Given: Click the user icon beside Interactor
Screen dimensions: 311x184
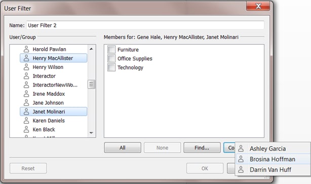Looking at the screenshot, I should (26, 76).
